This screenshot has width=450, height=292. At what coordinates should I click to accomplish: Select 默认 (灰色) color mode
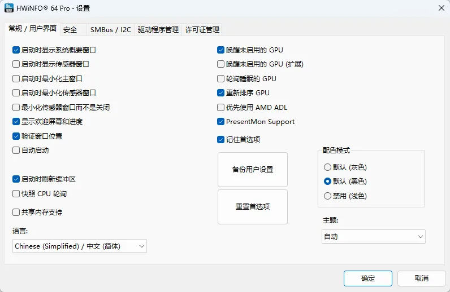pyautogui.click(x=327, y=167)
